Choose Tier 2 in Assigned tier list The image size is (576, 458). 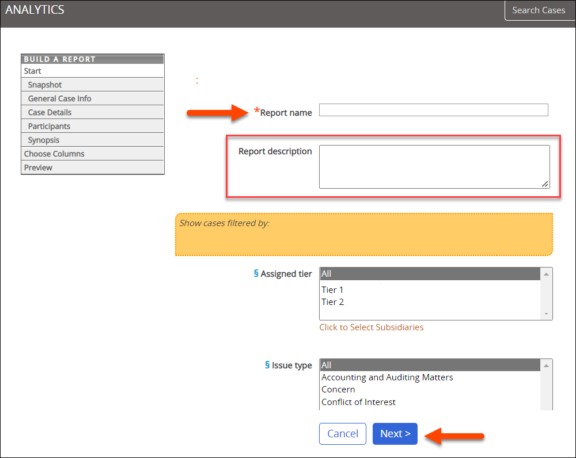332,302
